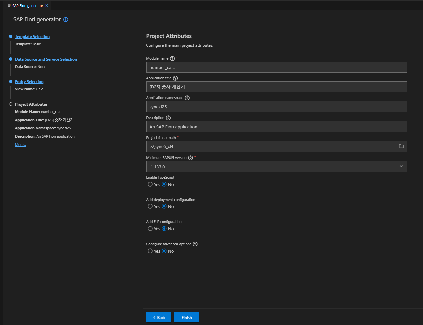Select Yes for Add FLP configuration
Image resolution: width=423 pixels, height=325 pixels.
[150, 229]
